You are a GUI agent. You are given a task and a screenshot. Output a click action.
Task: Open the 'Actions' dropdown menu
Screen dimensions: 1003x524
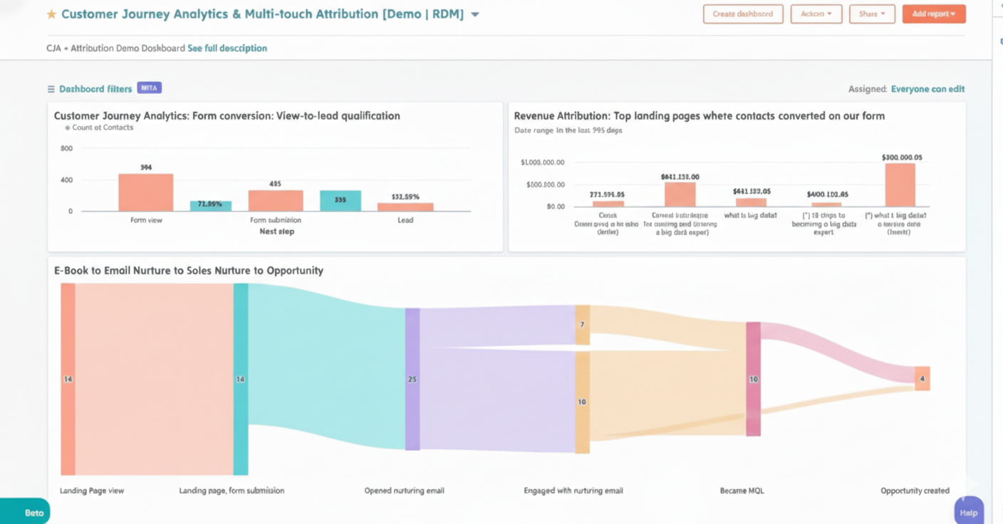[x=816, y=14]
